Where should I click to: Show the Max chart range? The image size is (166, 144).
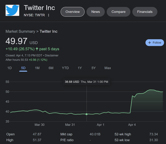pyautogui.click(x=108, y=68)
